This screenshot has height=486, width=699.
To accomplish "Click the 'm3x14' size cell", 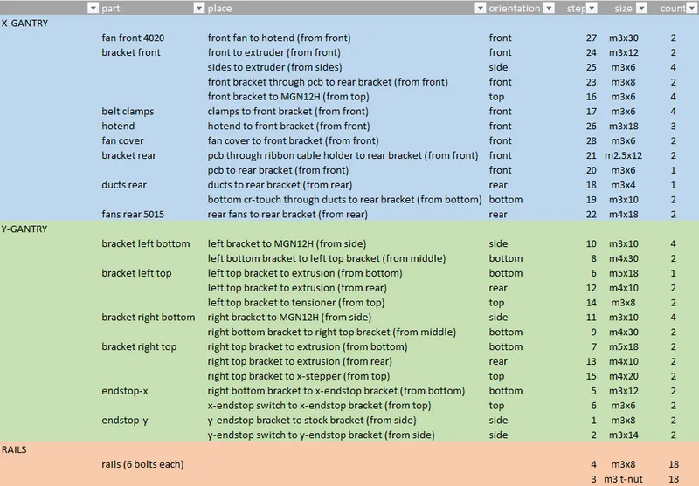I will click(624, 435).
